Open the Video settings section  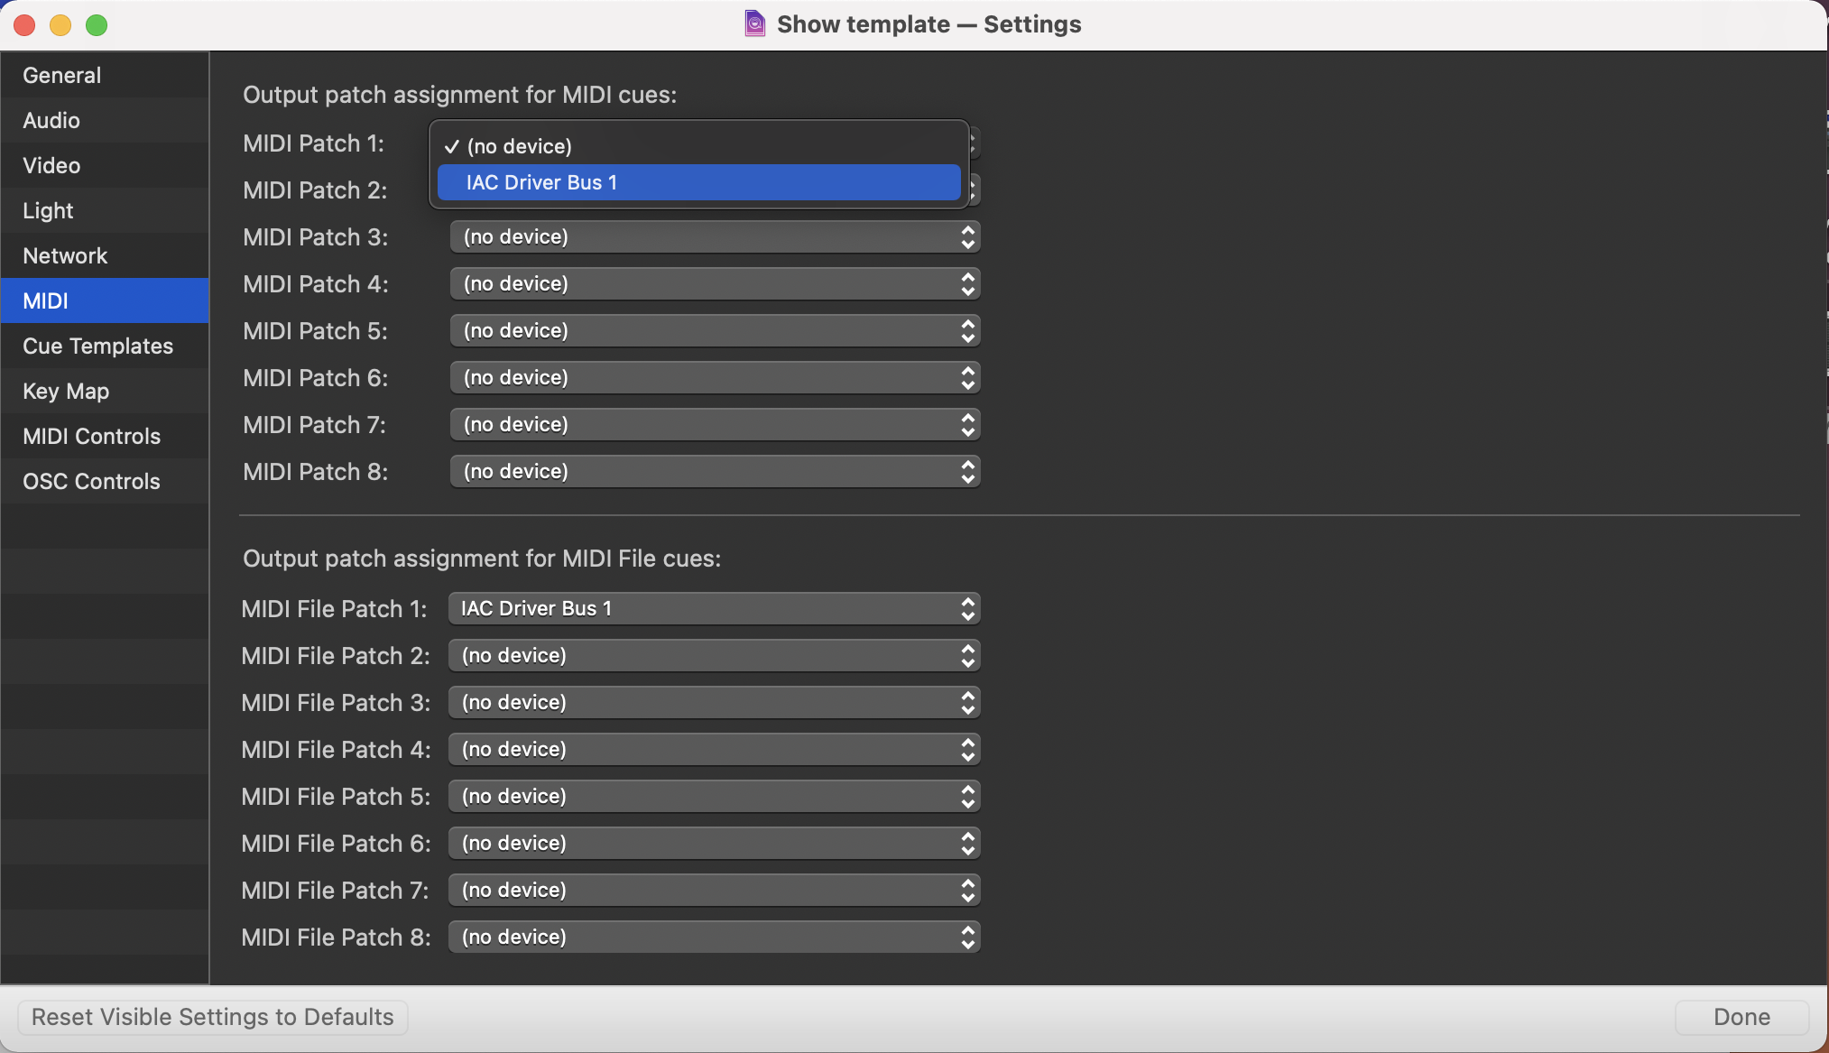[x=51, y=165]
